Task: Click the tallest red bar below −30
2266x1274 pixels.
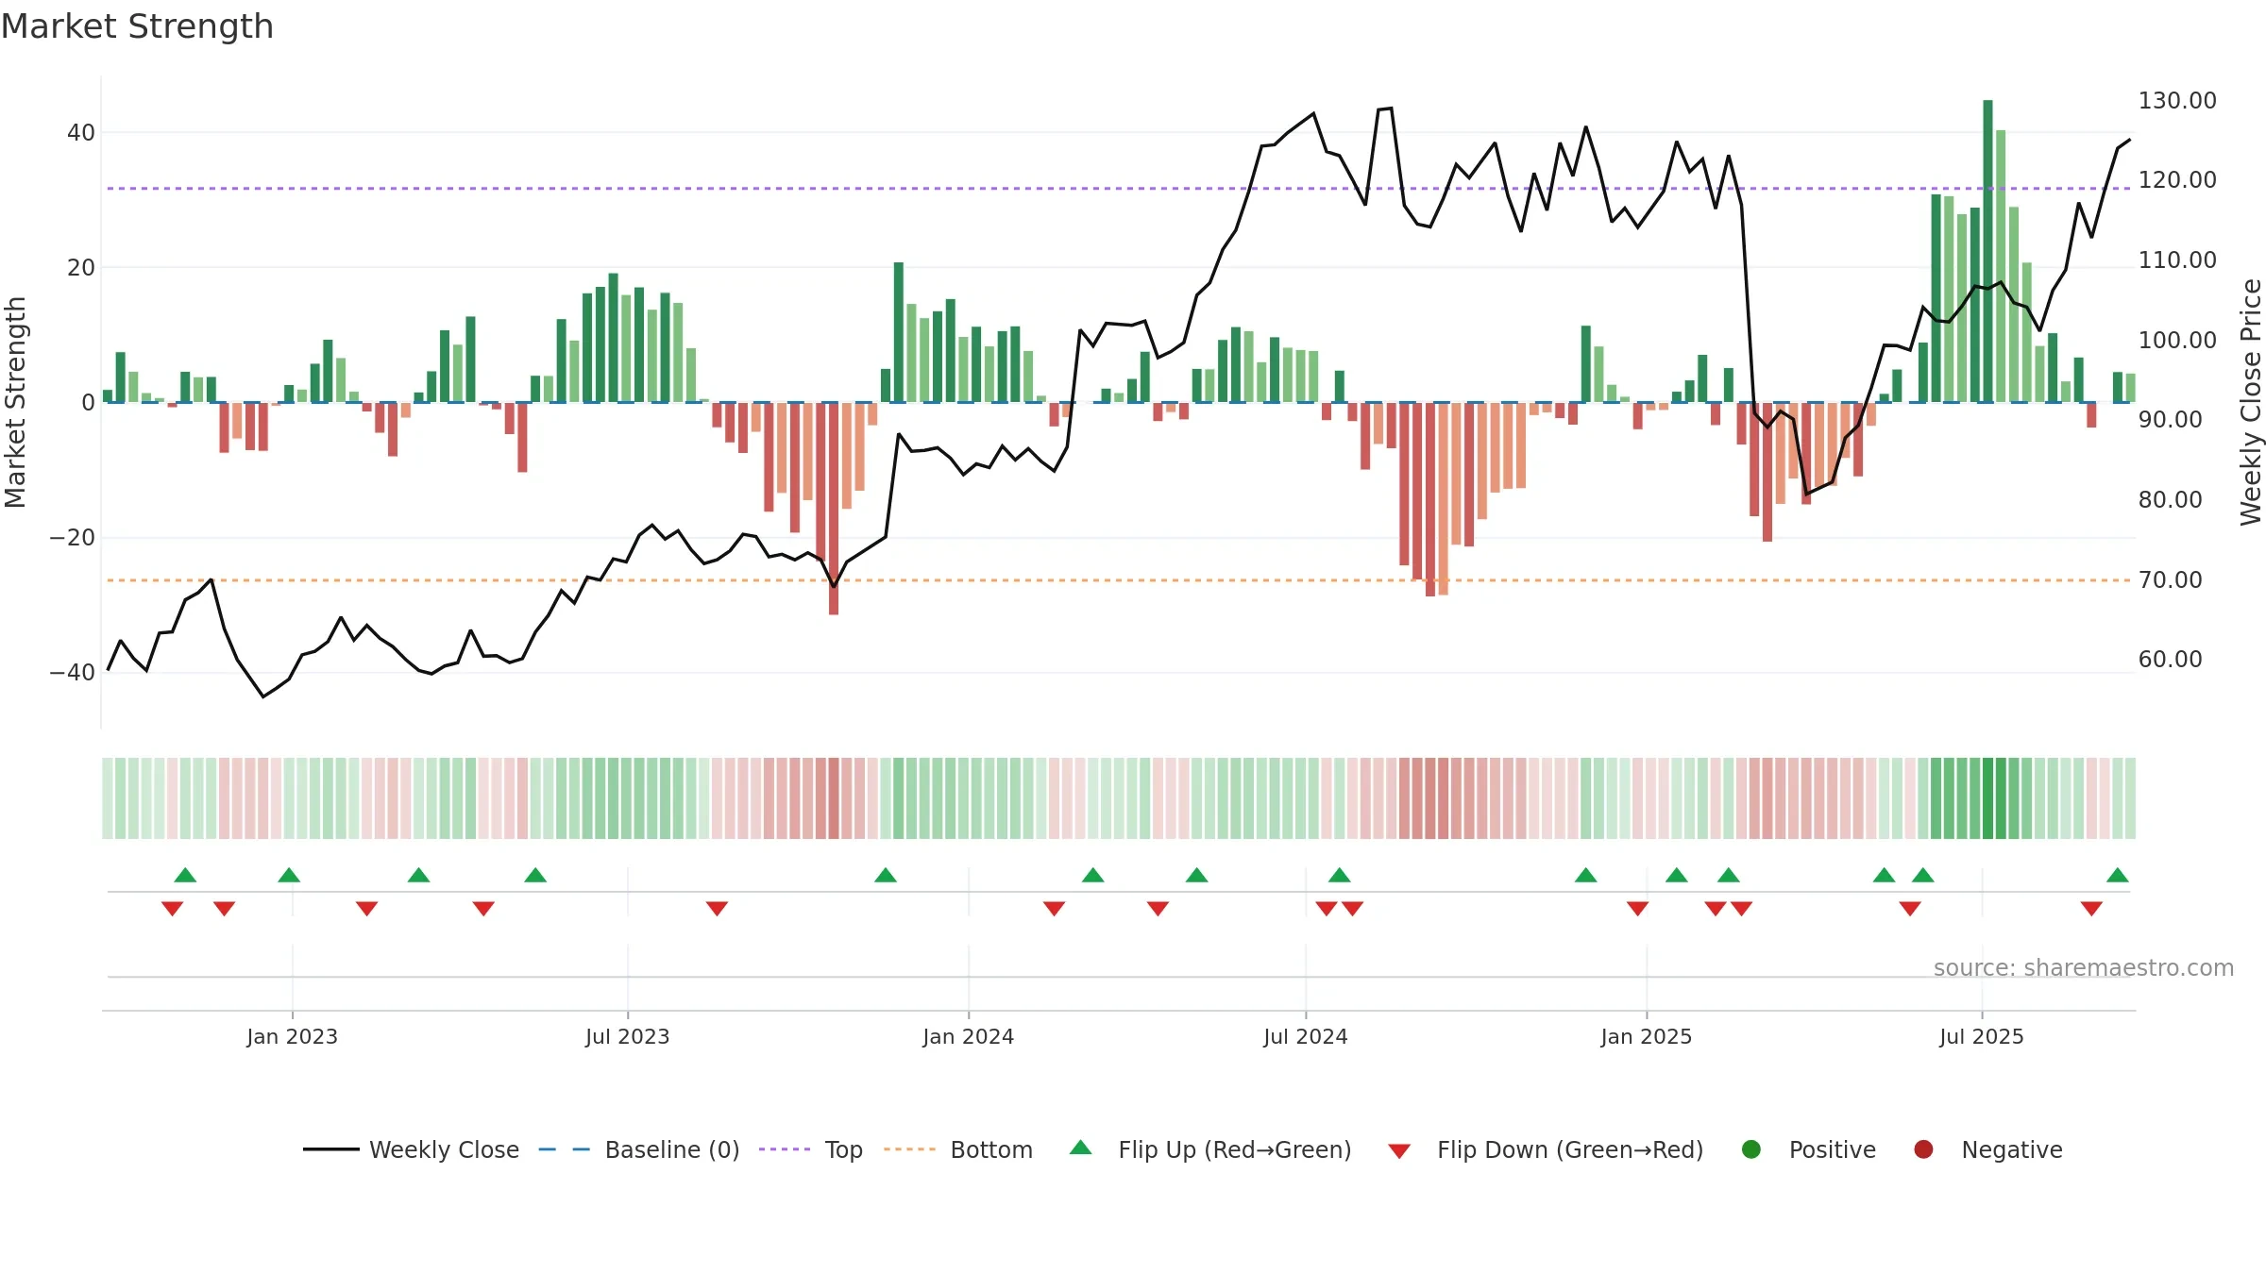Action: click(x=834, y=509)
